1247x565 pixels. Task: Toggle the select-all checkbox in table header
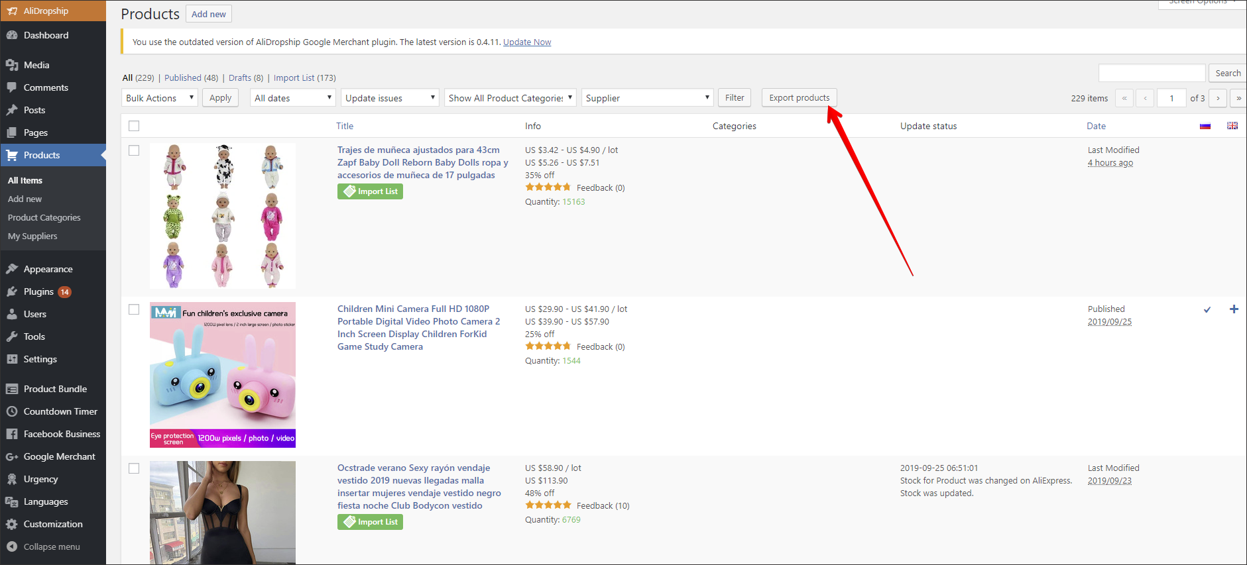(134, 126)
